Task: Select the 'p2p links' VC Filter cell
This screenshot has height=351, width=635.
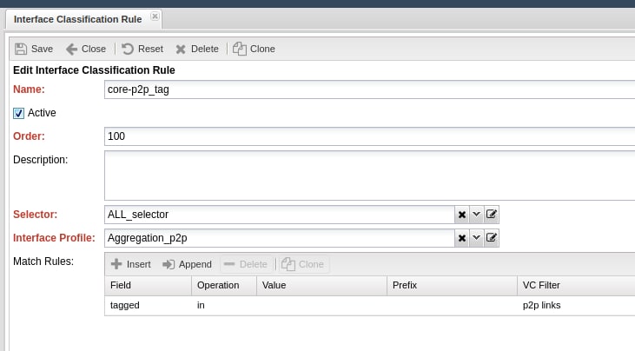Action: point(576,305)
